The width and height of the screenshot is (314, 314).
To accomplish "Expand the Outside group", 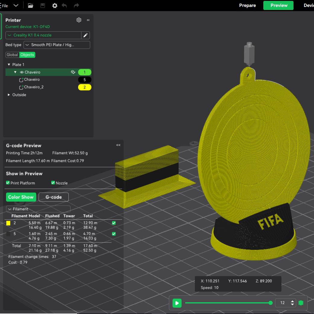I will [x=9, y=95].
